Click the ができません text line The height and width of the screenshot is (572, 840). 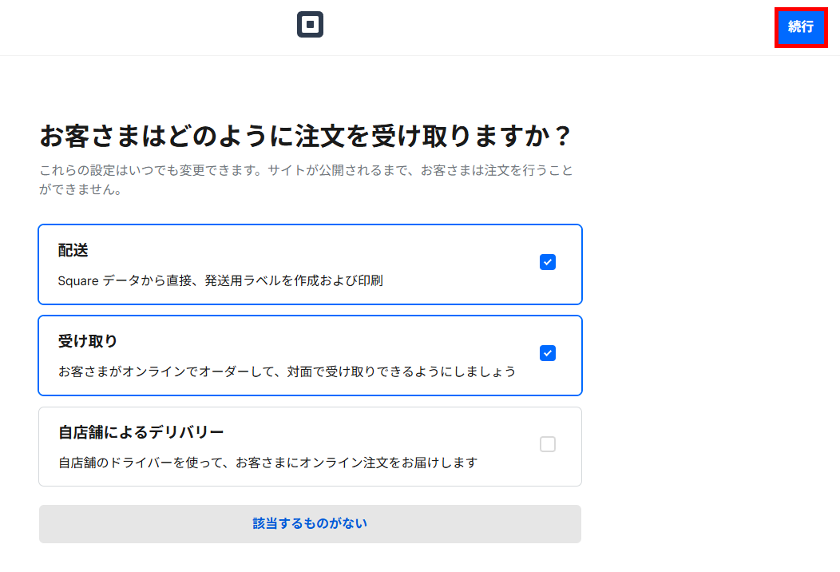coord(80,191)
